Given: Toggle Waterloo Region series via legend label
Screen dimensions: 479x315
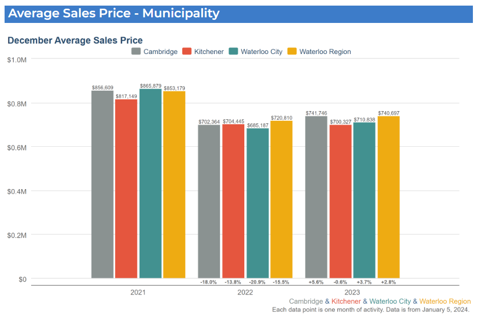Looking at the screenshot, I should (x=325, y=51).
